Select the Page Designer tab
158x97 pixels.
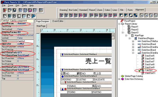click(42, 21)
